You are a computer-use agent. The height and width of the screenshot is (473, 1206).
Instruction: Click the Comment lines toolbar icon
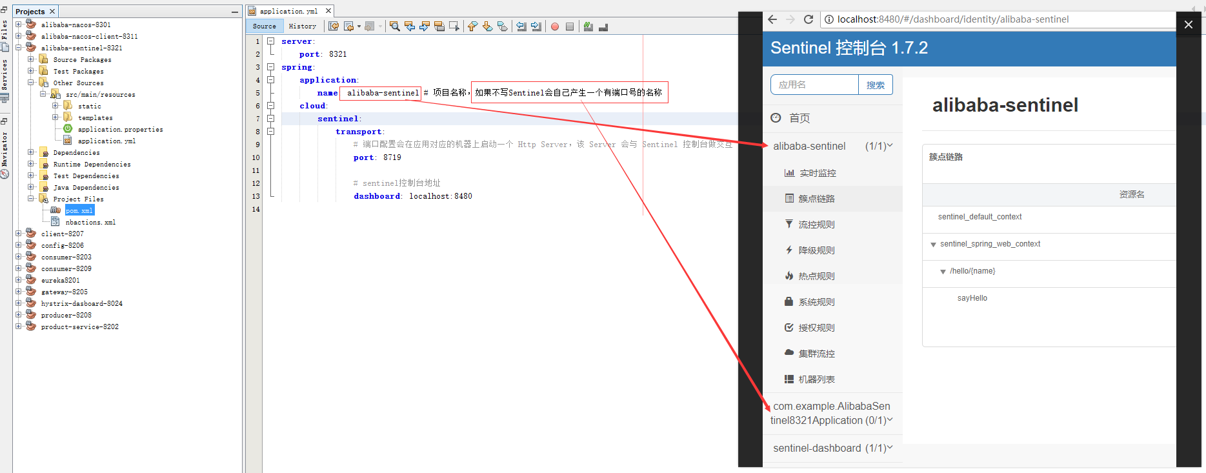pyautogui.click(x=588, y=26)
